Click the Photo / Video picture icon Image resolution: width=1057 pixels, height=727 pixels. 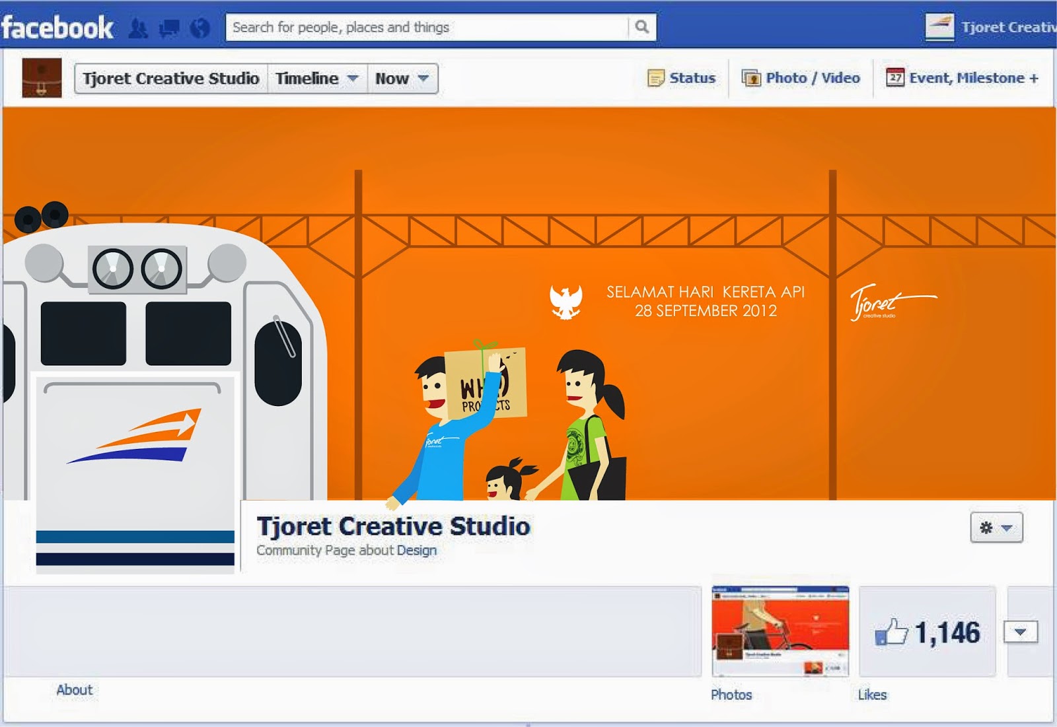click(x=751, y=78)
